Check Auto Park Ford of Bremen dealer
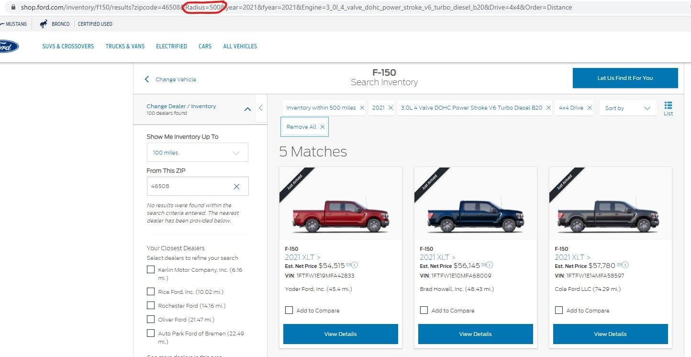The image size is (691, 357). point(151,333)
